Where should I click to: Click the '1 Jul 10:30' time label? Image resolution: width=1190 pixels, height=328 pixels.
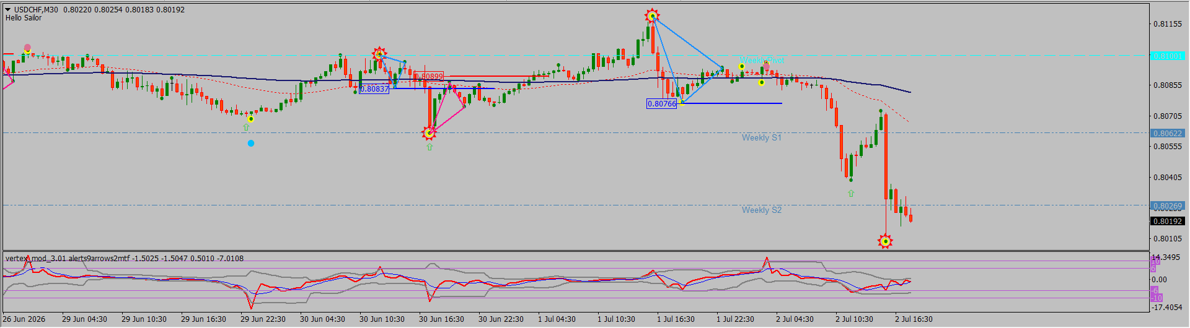click(x=616, y=319)
